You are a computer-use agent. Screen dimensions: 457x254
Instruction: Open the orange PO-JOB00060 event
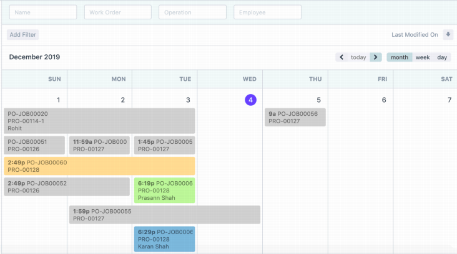coord(99,166)
